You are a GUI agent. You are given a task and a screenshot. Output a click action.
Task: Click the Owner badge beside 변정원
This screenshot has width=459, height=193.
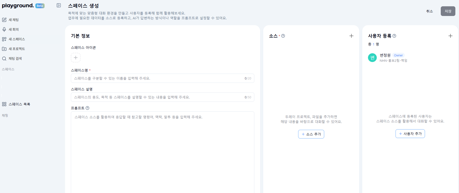tap(398, 55)
